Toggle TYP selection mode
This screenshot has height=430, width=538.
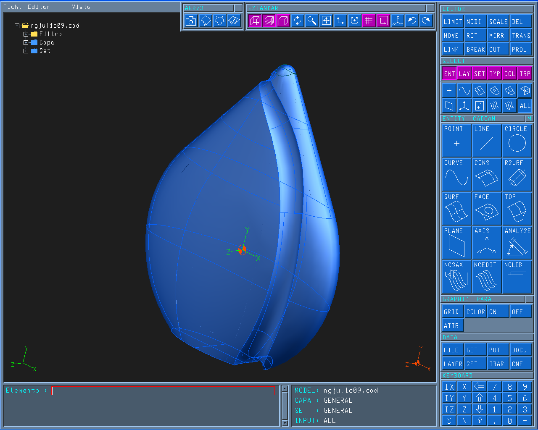point(495,73)
